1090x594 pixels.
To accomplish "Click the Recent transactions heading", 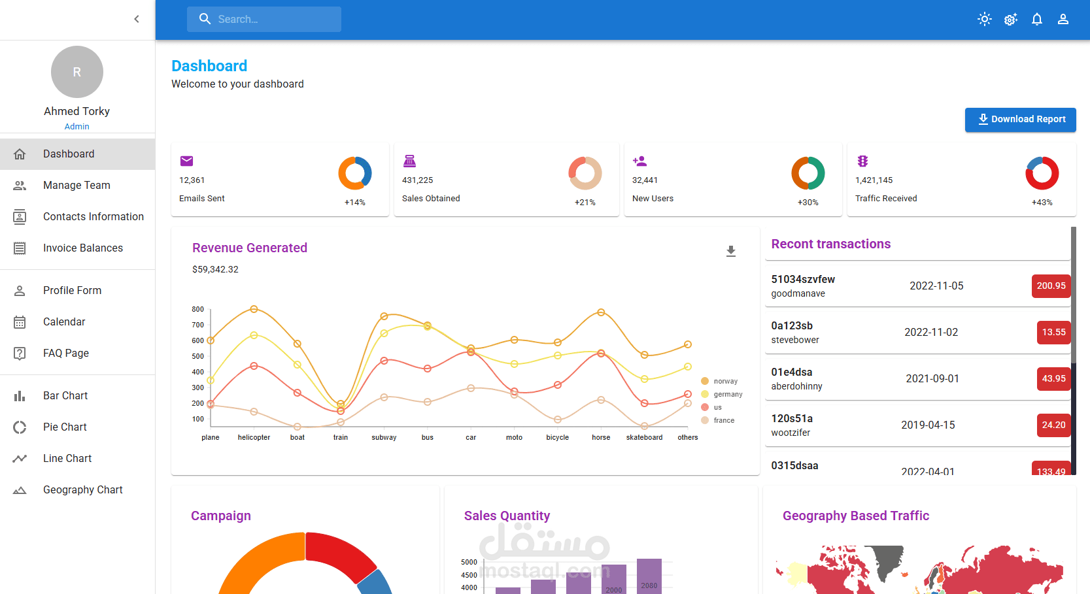I will tap(831, 244).
